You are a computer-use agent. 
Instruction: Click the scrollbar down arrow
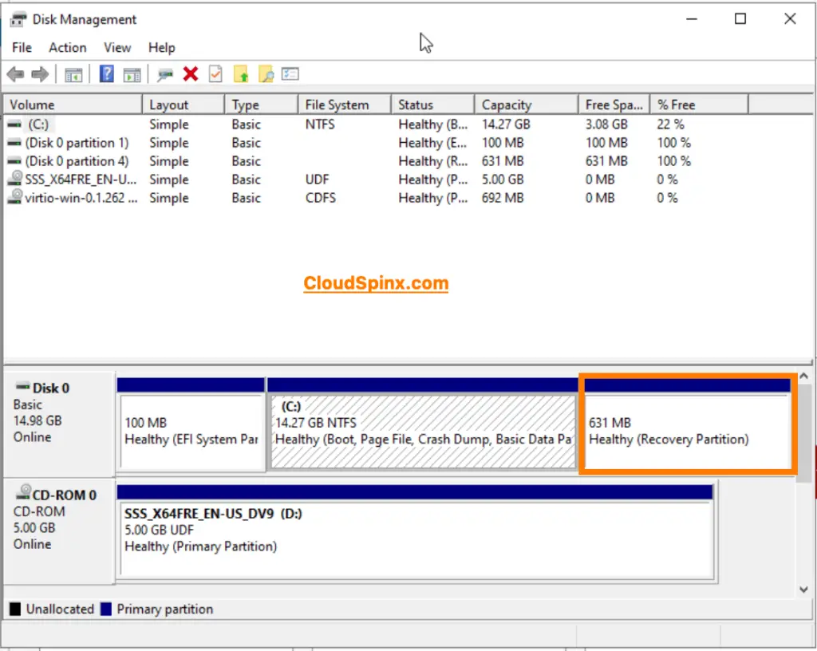(803, 589)
